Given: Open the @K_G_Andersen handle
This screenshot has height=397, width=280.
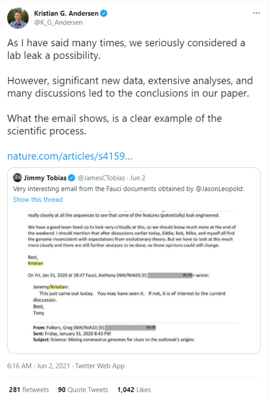Looking at the screenshot, I should (58, 22).
